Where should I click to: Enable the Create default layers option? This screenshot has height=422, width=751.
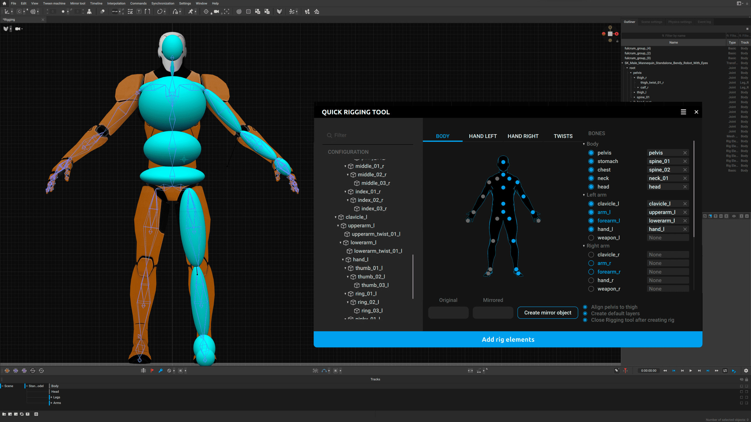[x=585, y=313]
